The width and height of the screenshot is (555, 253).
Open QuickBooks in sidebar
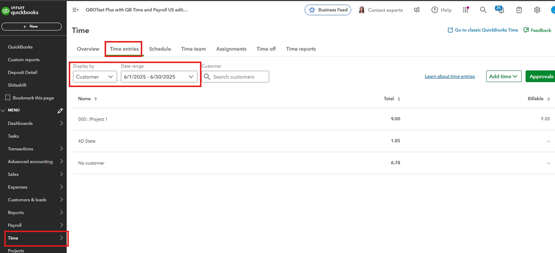click(20, 47)
